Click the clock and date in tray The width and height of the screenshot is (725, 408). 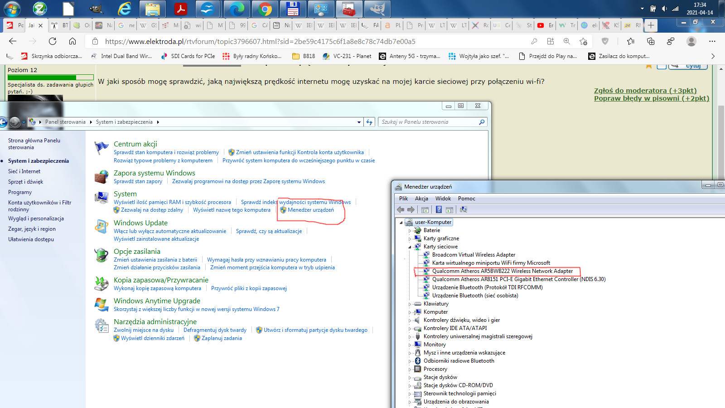(700, 9)
